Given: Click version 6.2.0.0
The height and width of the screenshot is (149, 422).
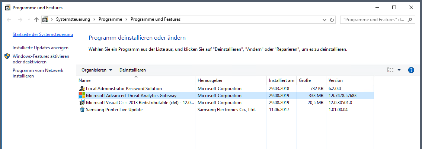Looking at the screenshot, I should 335,89.
